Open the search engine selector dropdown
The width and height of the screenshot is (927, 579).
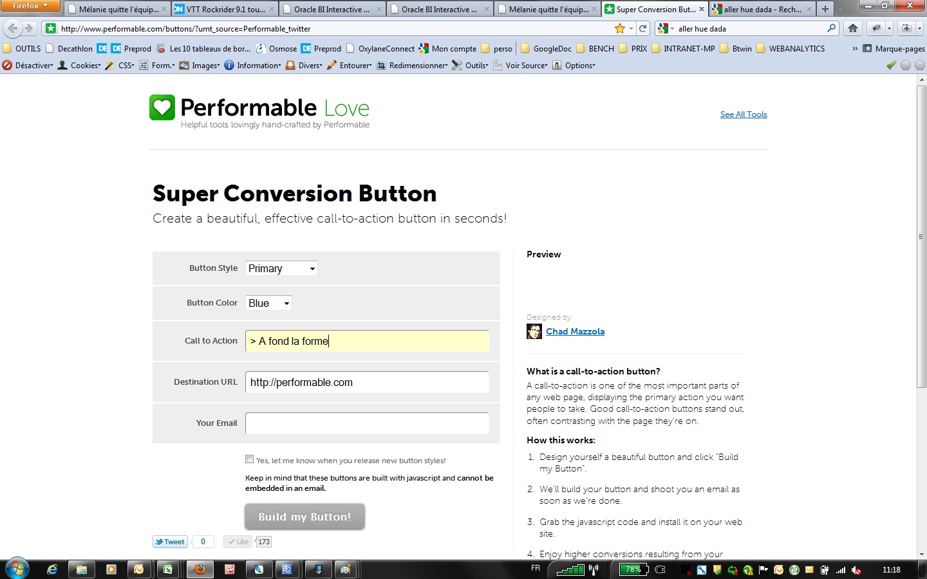click(665, 28)
